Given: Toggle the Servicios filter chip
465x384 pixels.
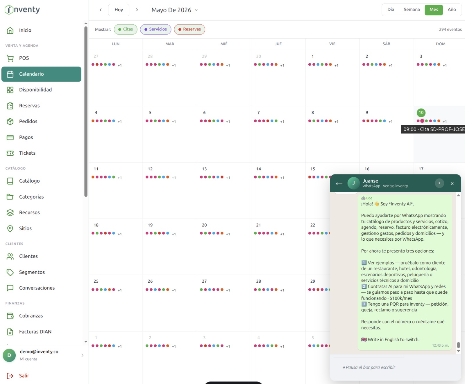Looking at the screenshot, I should click(155, 29).
